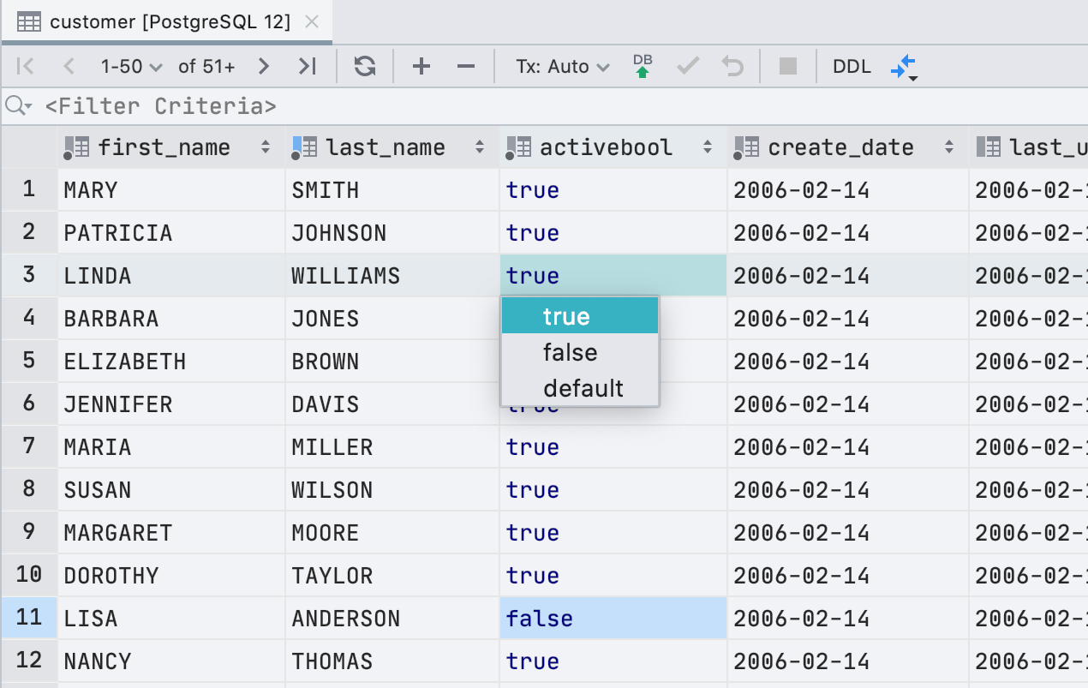Click the DDL button
The width and height of the screenshot is (1088, 688).
(852, 66)
